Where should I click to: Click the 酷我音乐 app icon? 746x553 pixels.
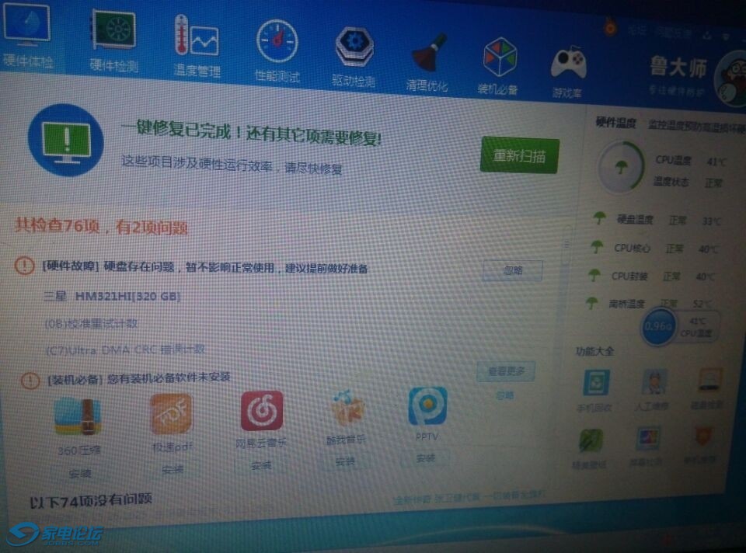[x=347, y=409]
